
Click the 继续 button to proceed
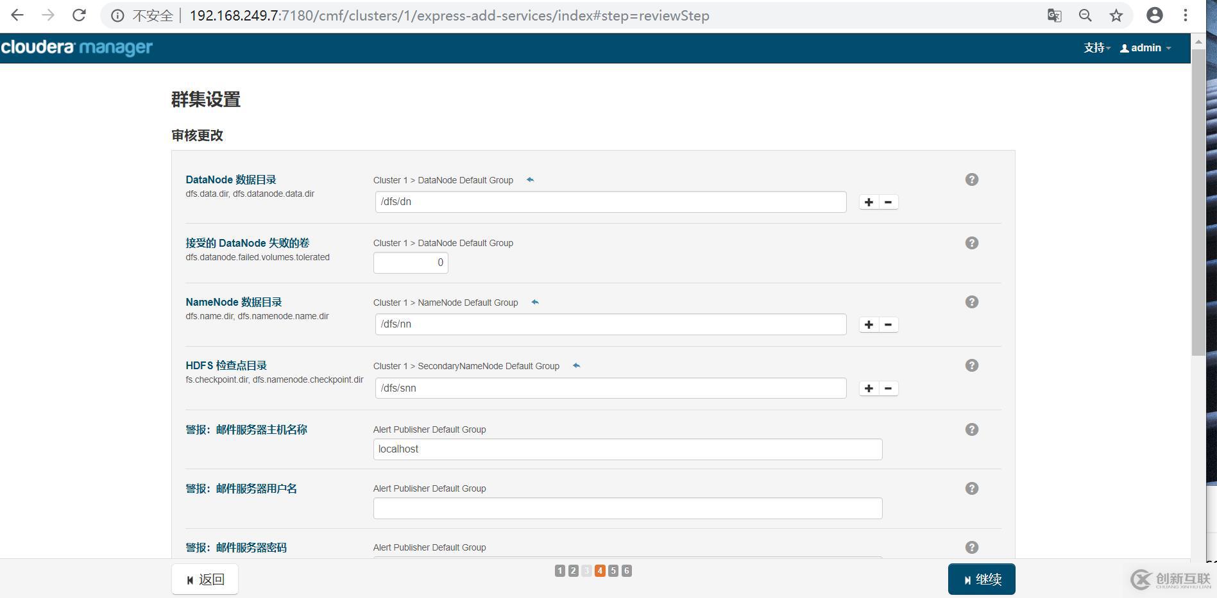(981, 579)
